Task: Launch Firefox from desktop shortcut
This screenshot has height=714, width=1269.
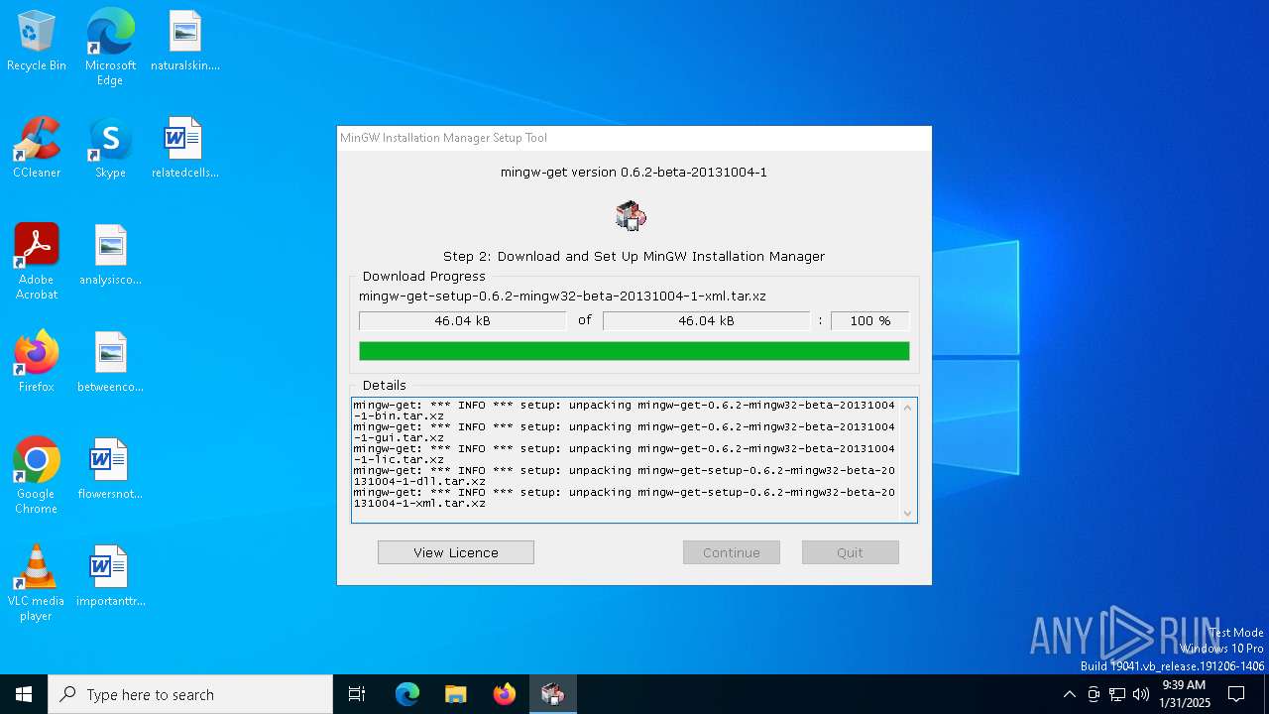Action: tap(37, 363)
